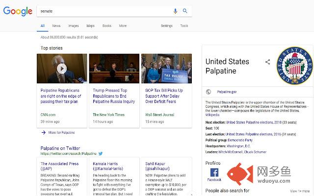Click the Mitch McConnell link
314x196 pixels.
230,152
